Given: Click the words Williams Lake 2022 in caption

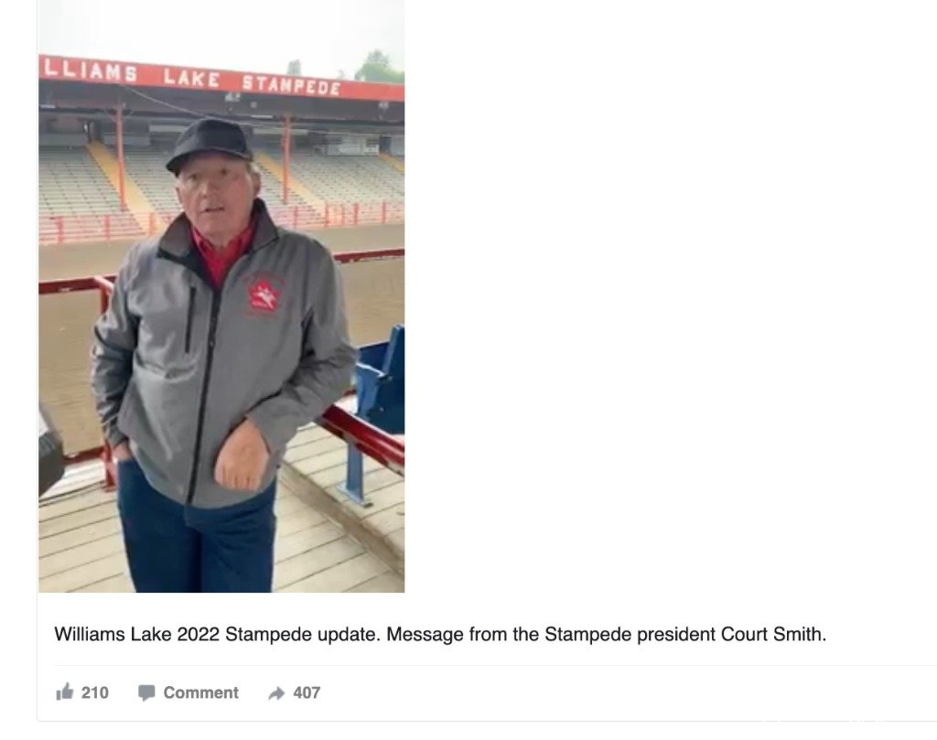Looking at the screenshot, I should [137, 634].
